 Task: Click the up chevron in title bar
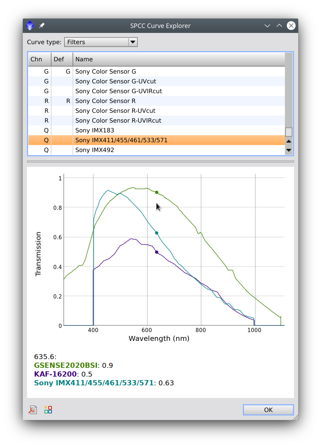pyautogui.click(x=279, y=26)
